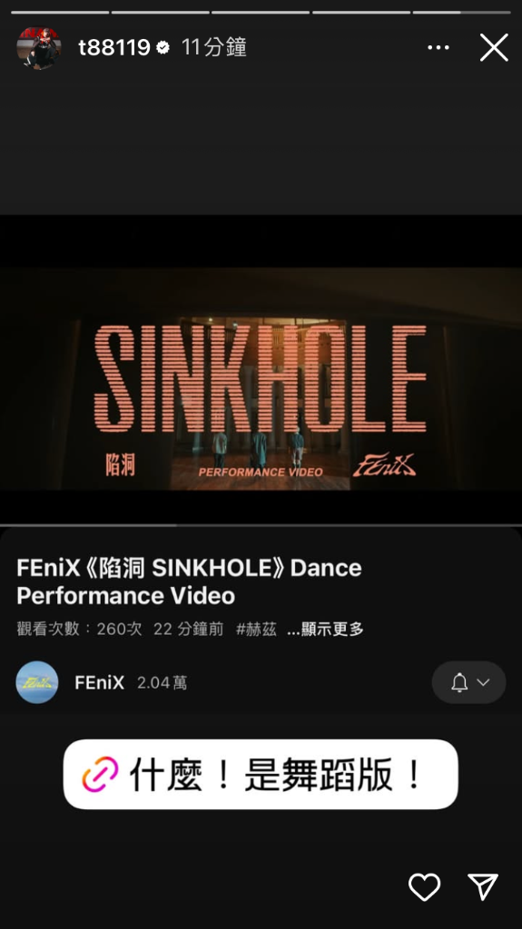
Task: Open the #赫茲 hashtag
Action: click(x=256, y=630)
